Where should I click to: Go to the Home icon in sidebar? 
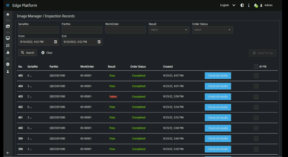pyautogui.click(x=8, y=14)
